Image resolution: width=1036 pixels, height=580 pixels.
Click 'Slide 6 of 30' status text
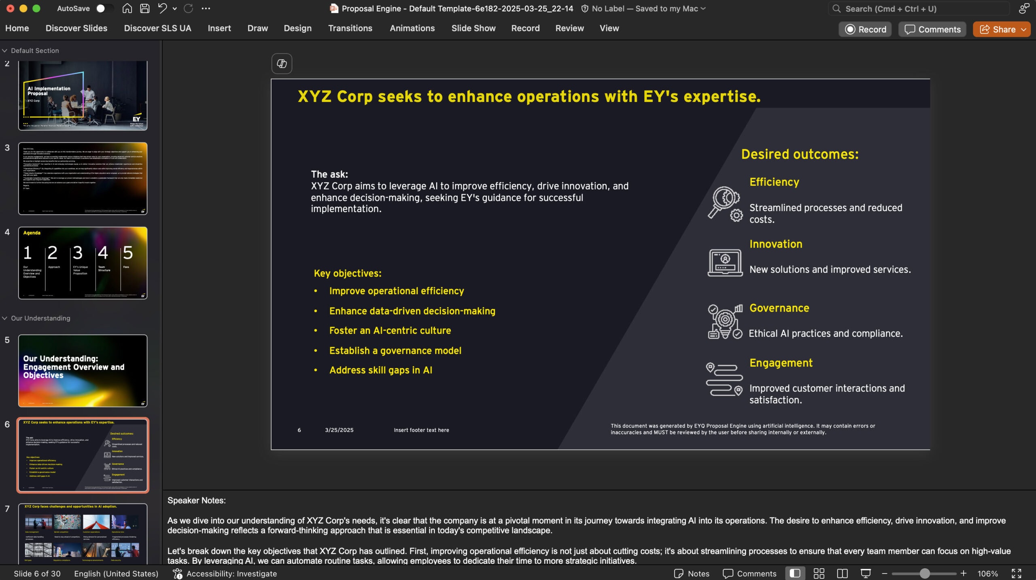37,574
